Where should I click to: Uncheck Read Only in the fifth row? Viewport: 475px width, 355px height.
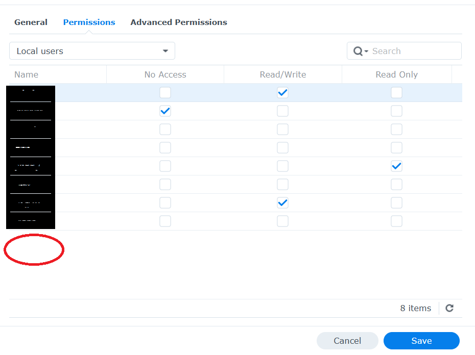pyautogui.click(x=396, y=166)
